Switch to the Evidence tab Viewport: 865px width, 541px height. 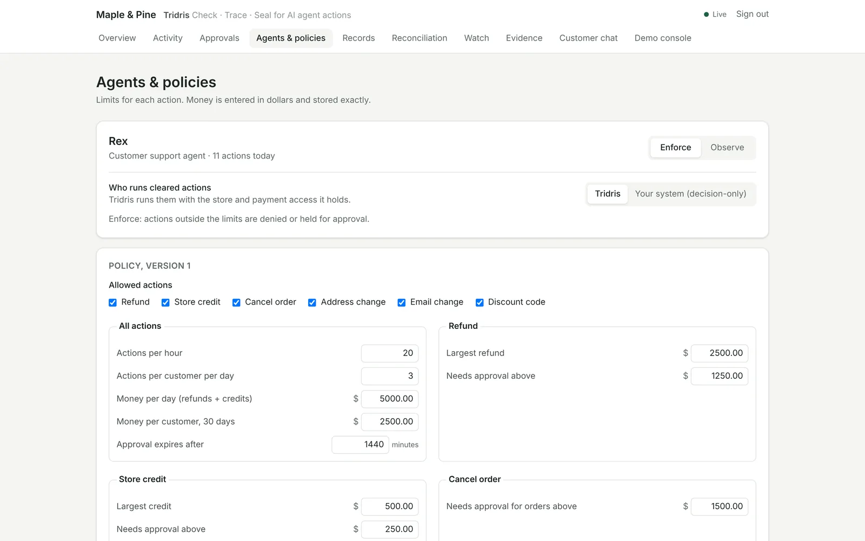(x=524, y=38)
